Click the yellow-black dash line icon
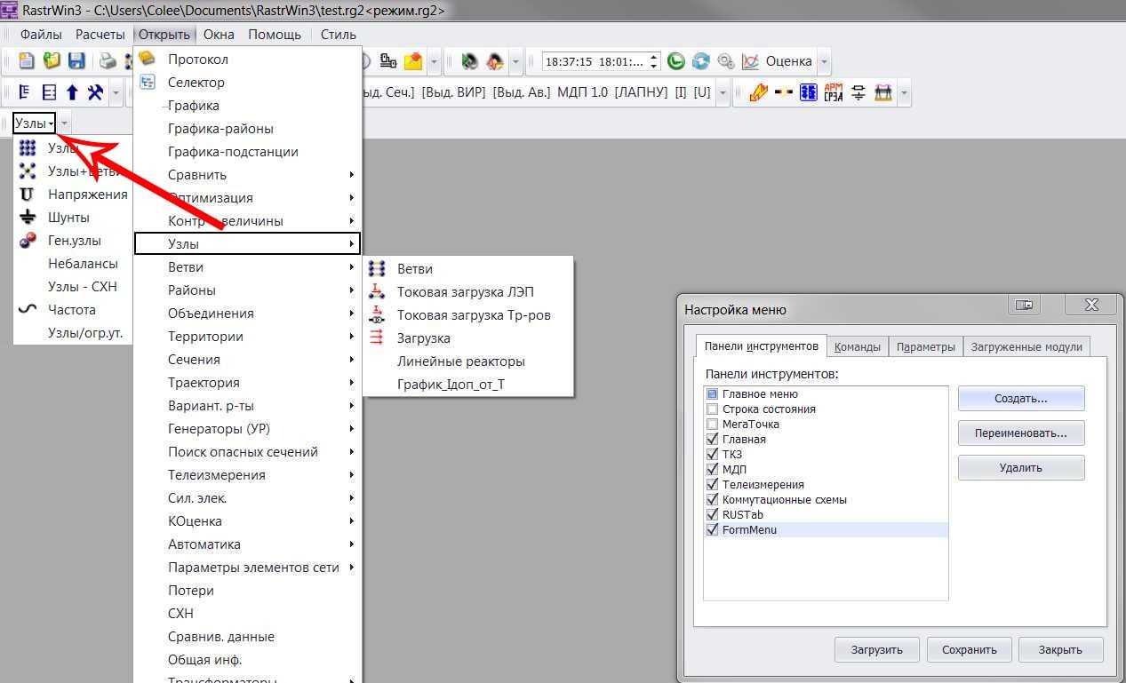The image size is (1126, 683). (784, 92)
